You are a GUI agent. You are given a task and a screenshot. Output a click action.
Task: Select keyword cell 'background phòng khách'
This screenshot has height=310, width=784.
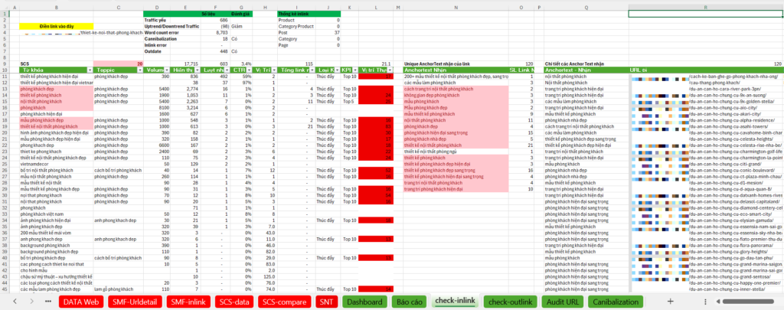click(56, 246)
